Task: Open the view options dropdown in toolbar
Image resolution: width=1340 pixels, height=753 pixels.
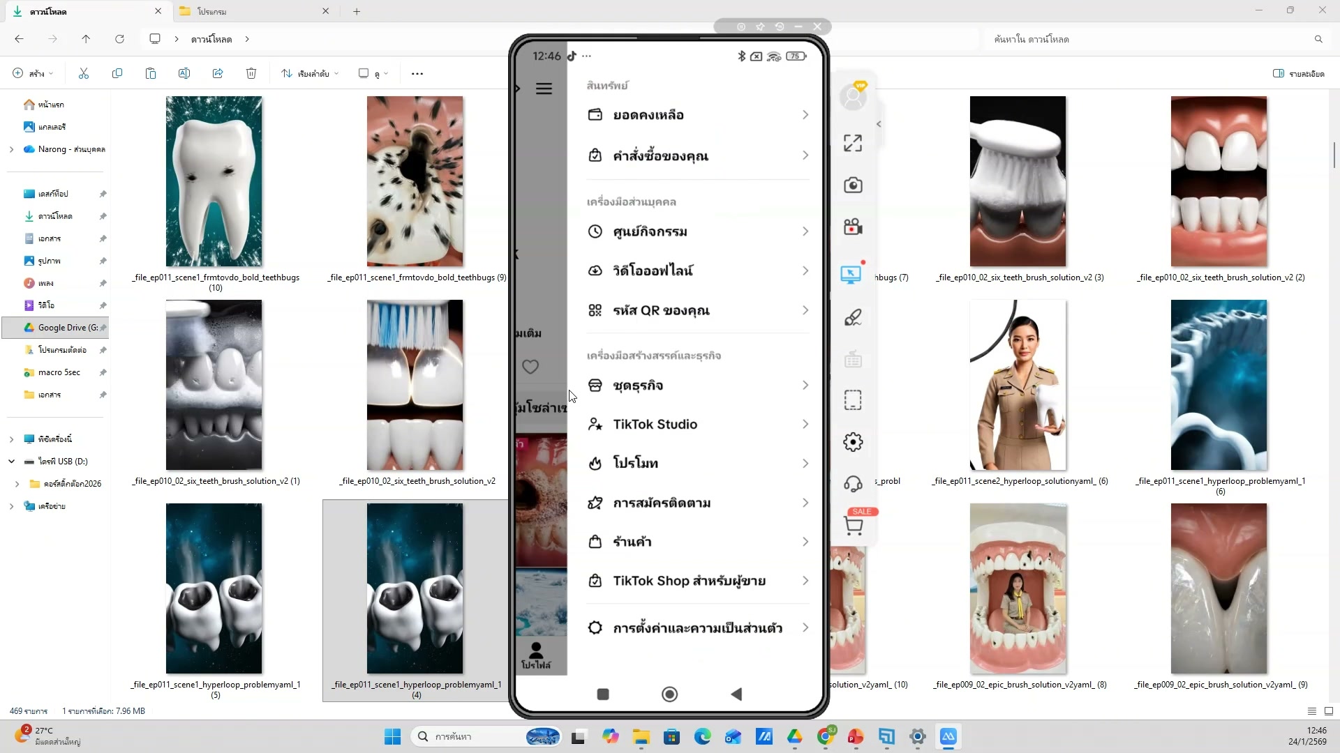Action: click(x=373, y=73)
